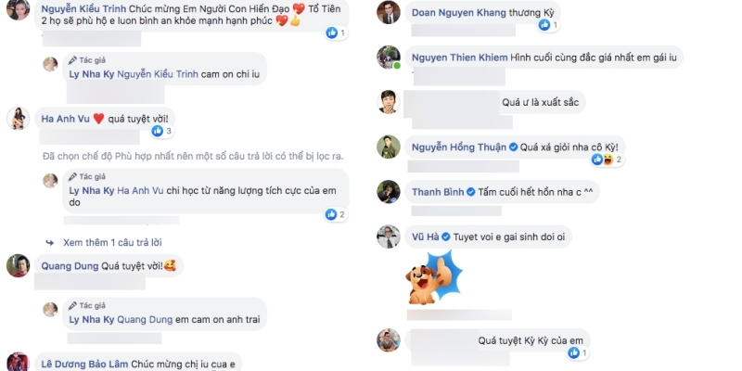Click the Tác giả author badge on first reply

point(86,60)
